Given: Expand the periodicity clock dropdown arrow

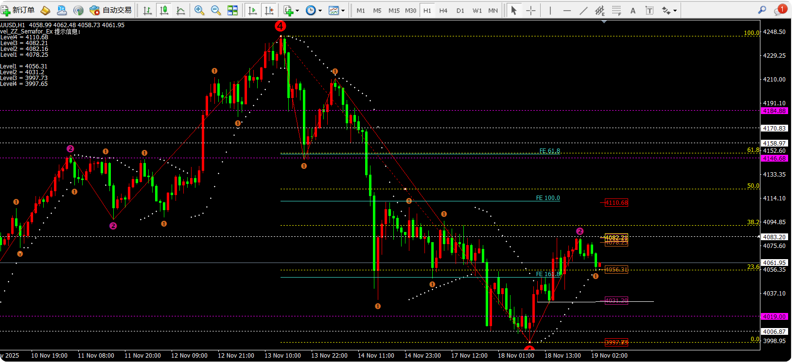Looking at the screenshot, I should tap(320, 11).
